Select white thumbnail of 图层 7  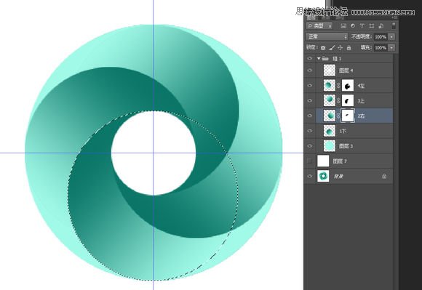(323, 161)
